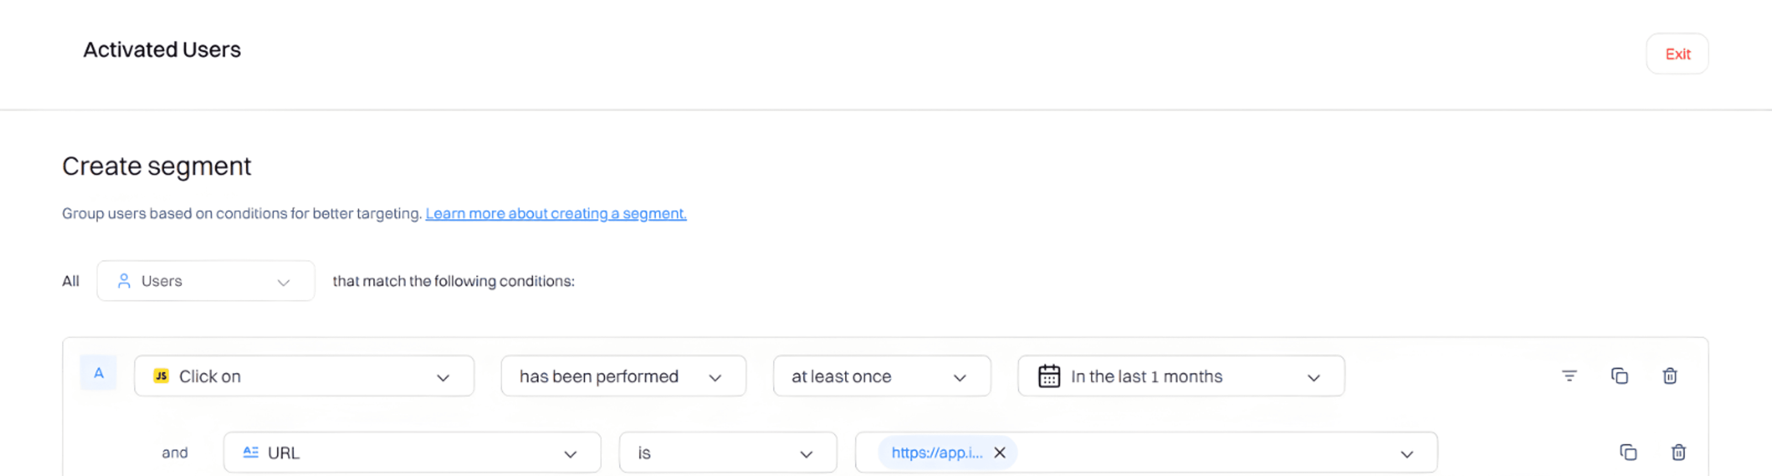Remove the https://app.i URL value chip
Image resolution: width=1772 pixels, height=476 pixels.
[x=1000, y=452]
